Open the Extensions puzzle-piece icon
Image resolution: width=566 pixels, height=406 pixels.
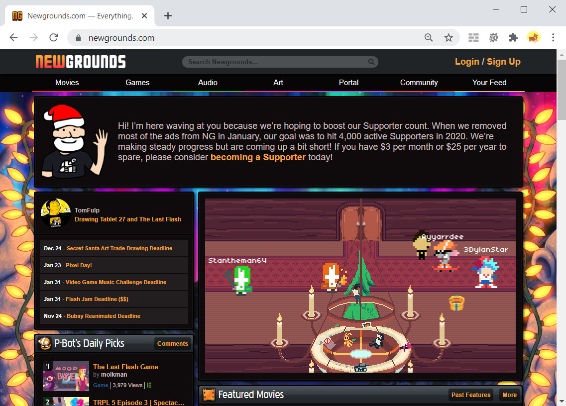click(x=513, y=37)
